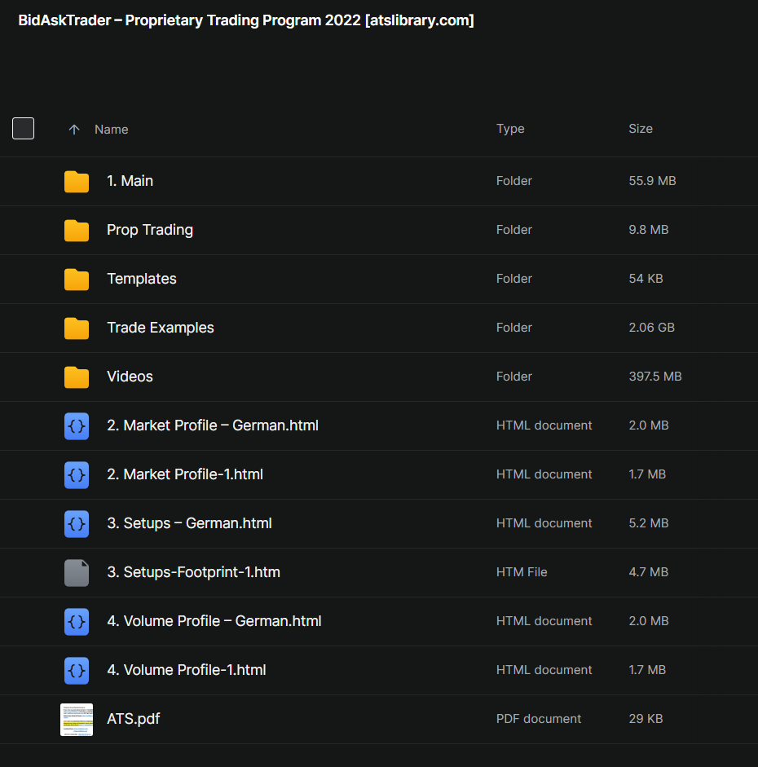Click folder icon for Videos
The height and width of the screenshot is (767, 758).
(x=77, y=377)
